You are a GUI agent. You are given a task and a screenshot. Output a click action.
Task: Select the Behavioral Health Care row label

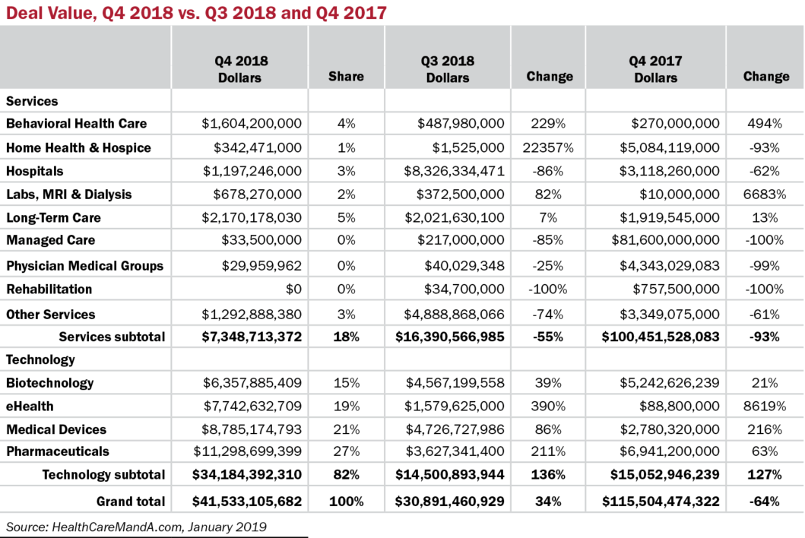(x=76, y=123)
